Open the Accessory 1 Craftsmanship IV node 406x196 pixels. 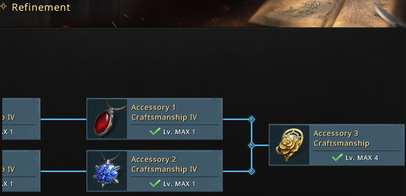(x=154, y=119)
